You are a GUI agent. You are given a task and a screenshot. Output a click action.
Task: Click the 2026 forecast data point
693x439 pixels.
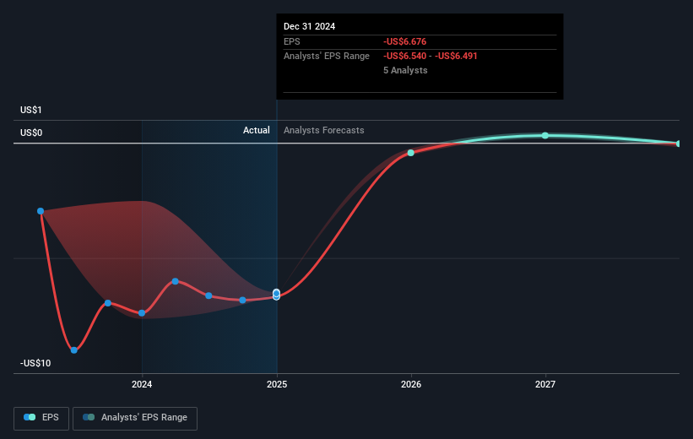[x=410, y=153]
